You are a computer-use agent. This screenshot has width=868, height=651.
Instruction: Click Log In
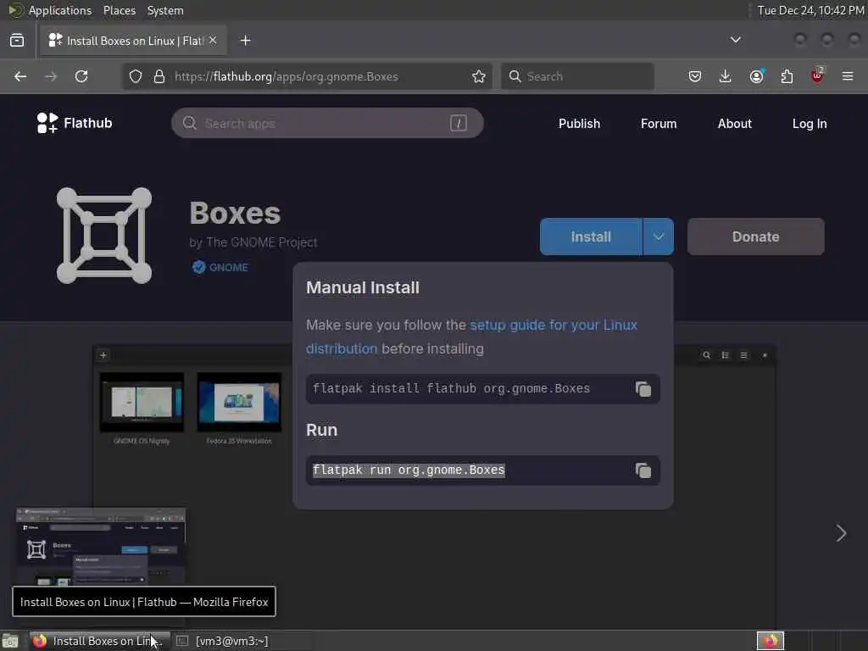(x=810, y=124)
